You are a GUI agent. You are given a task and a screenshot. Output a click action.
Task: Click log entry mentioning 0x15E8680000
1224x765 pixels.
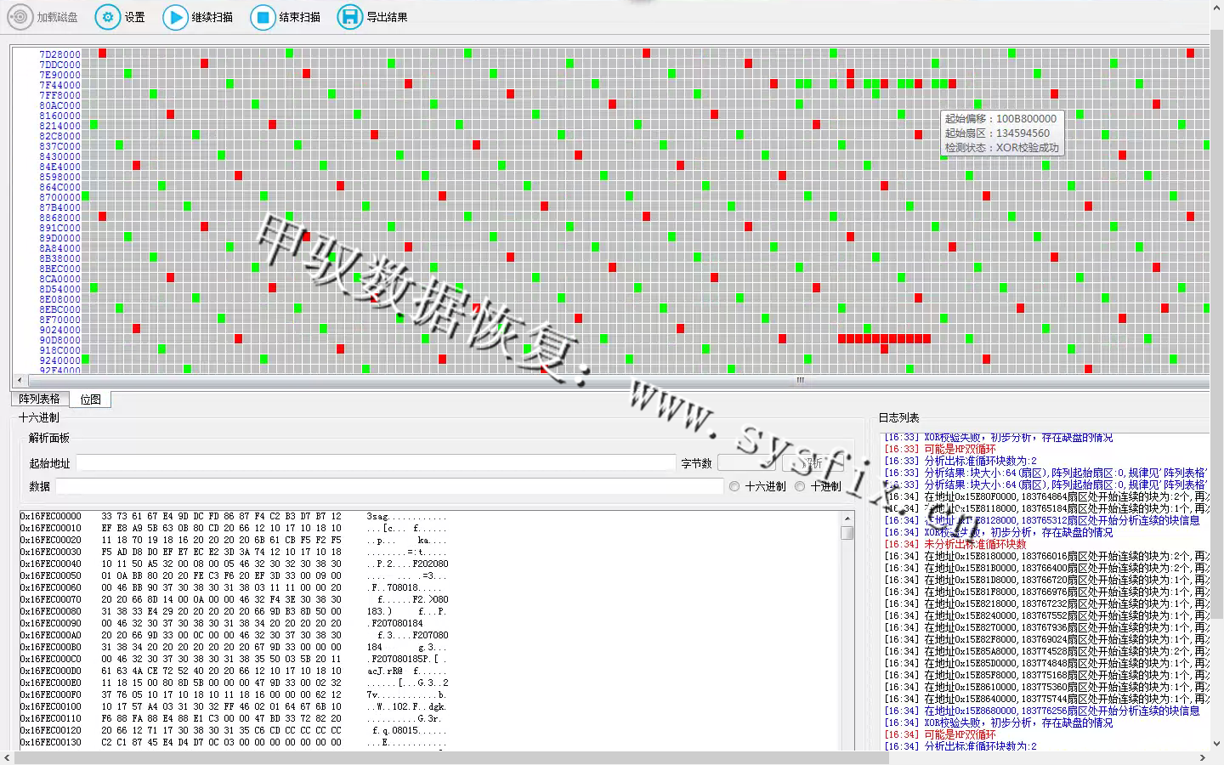(x=1042, y=711)
